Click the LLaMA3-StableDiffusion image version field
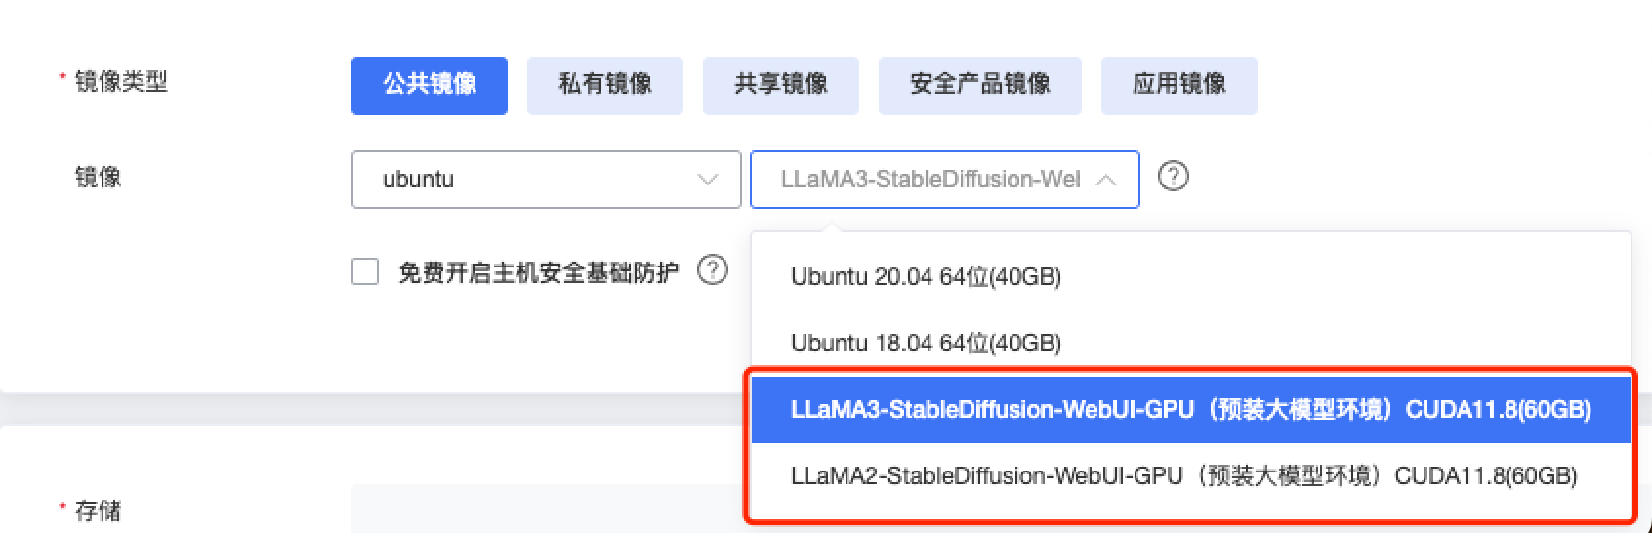Image resolution: width=1652 pixels, height=533 pixels. coord(929,180)
